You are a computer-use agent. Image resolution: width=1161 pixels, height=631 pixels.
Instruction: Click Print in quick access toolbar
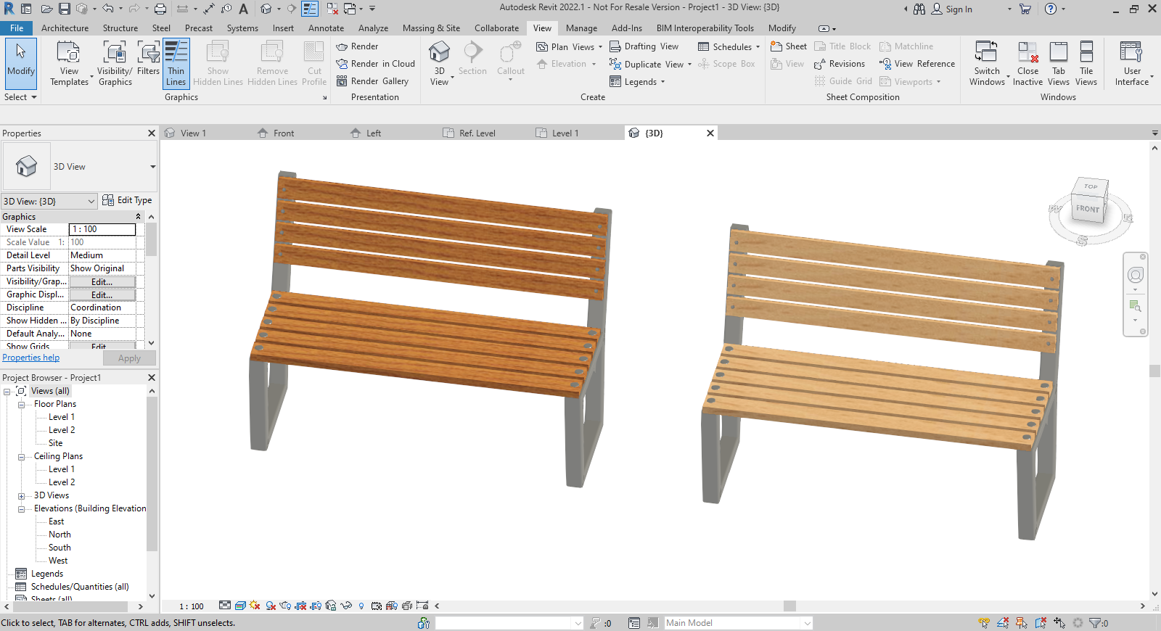pyautogui.click(x=160, y=9)
